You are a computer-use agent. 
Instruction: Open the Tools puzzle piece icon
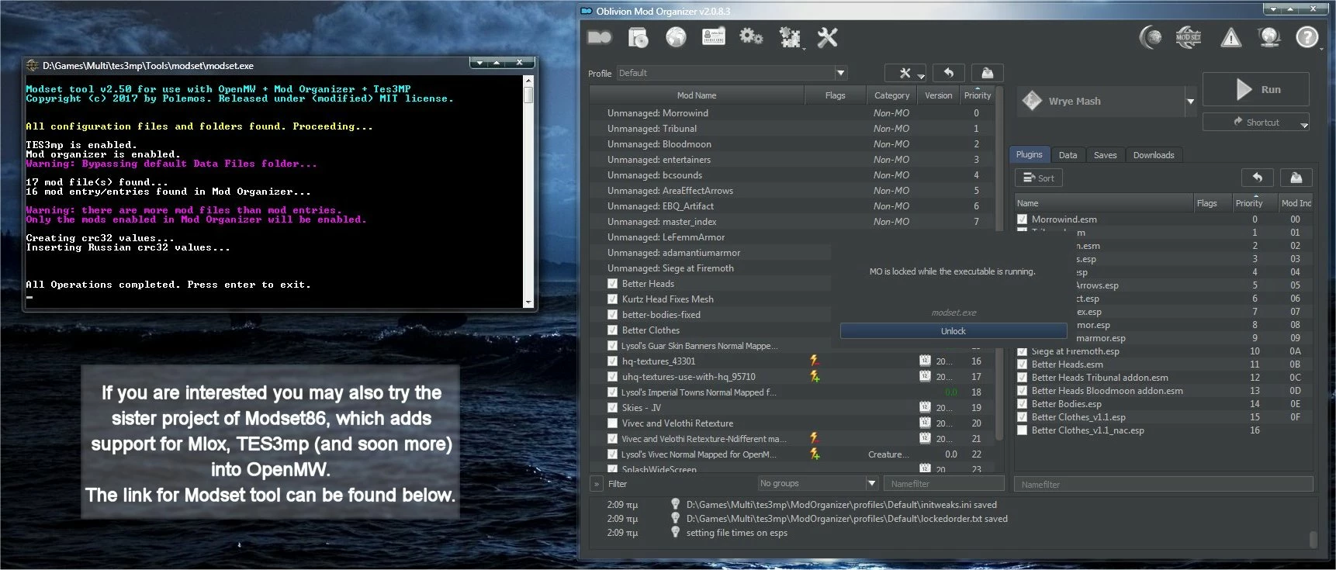click(x=790, y=37)
